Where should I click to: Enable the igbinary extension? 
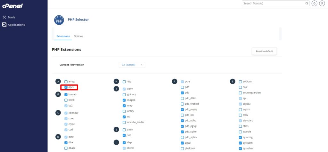(124, 94)
